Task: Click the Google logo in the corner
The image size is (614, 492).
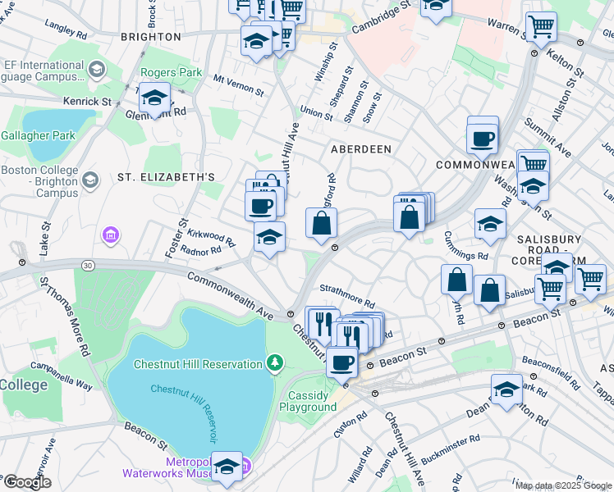Action: coord(26,482)
